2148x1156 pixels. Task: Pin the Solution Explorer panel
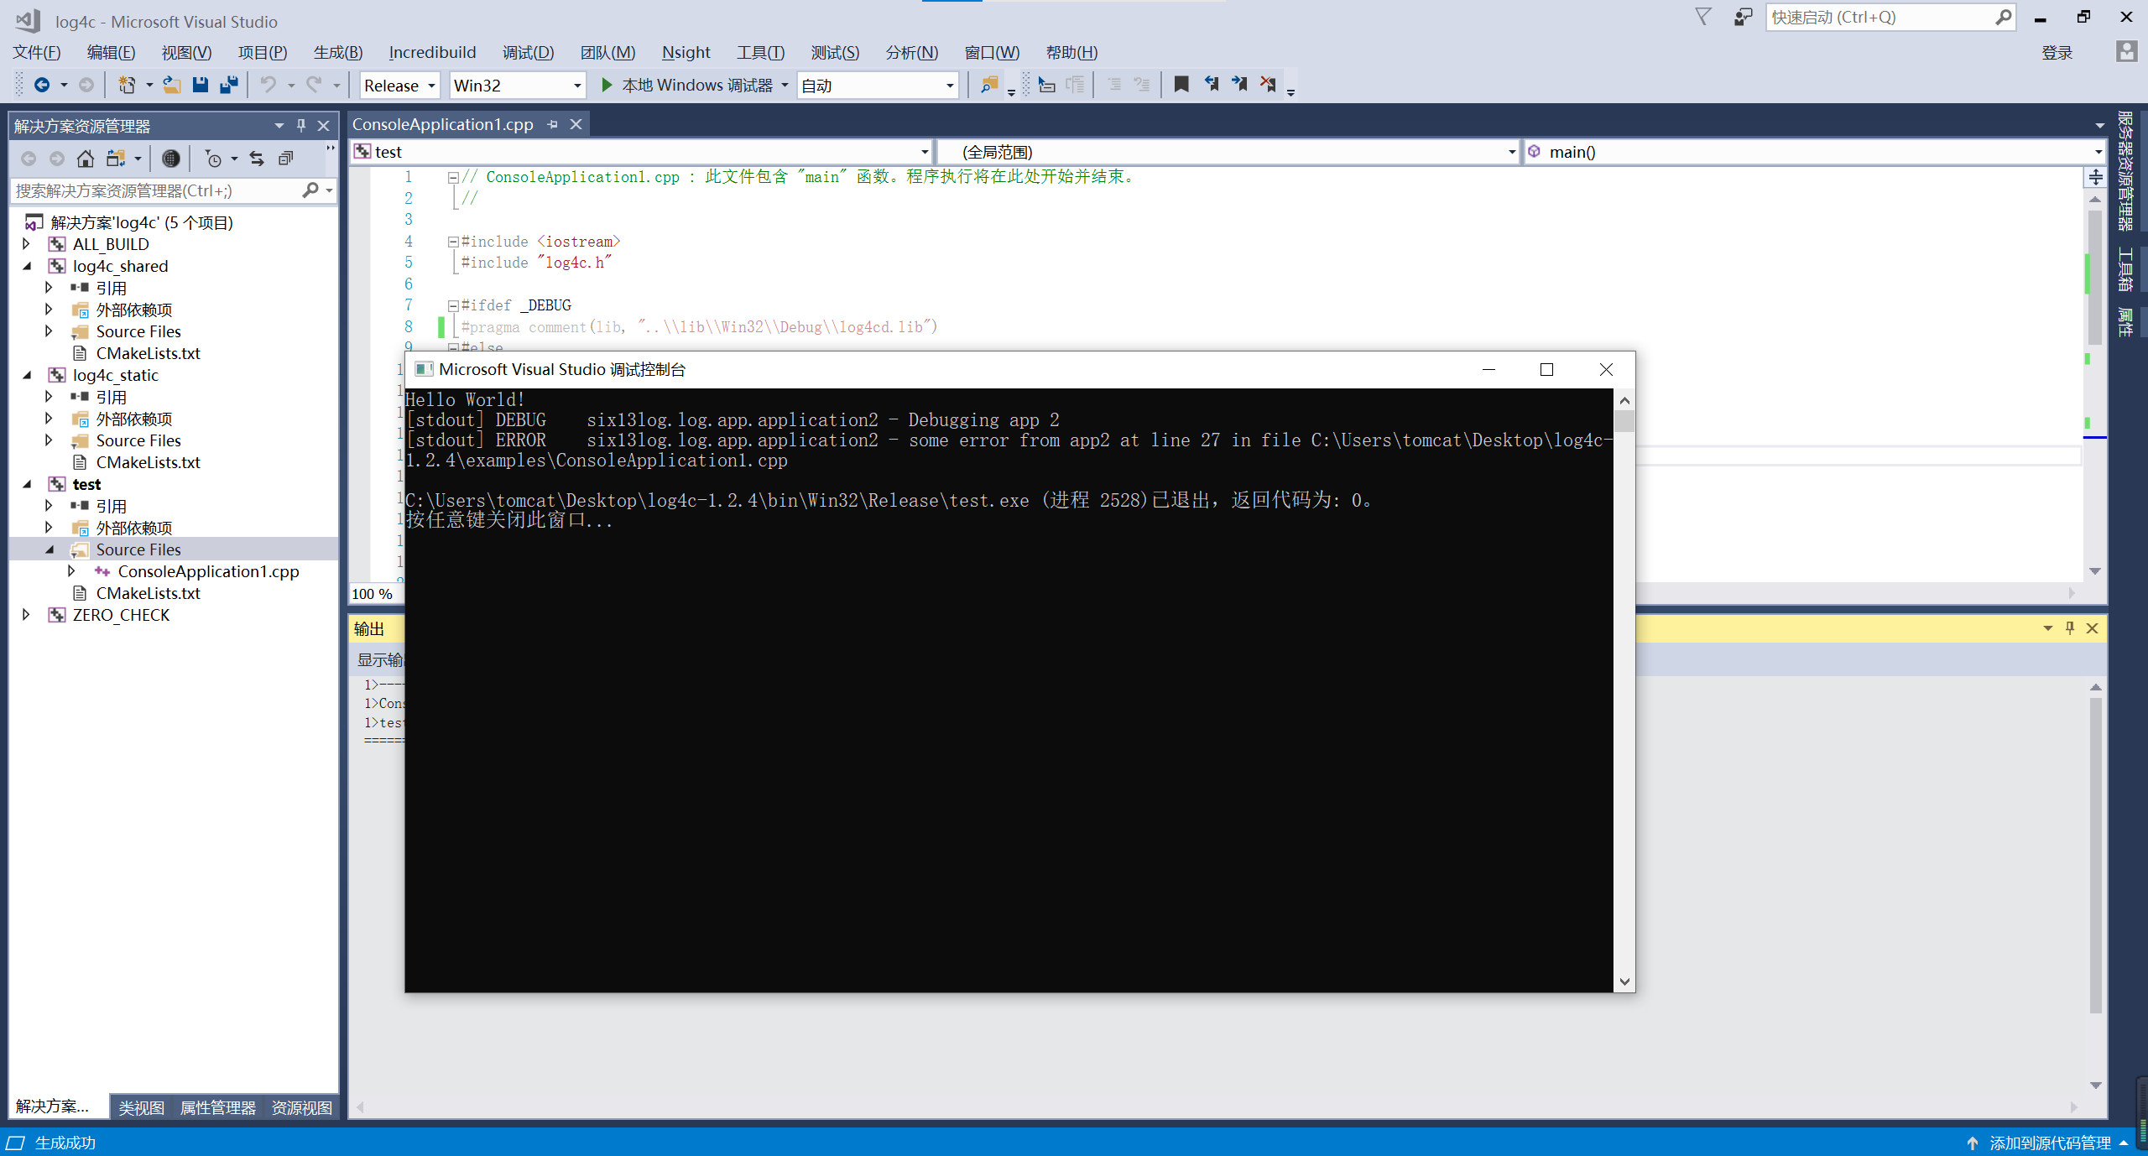(x=300, y=125)
